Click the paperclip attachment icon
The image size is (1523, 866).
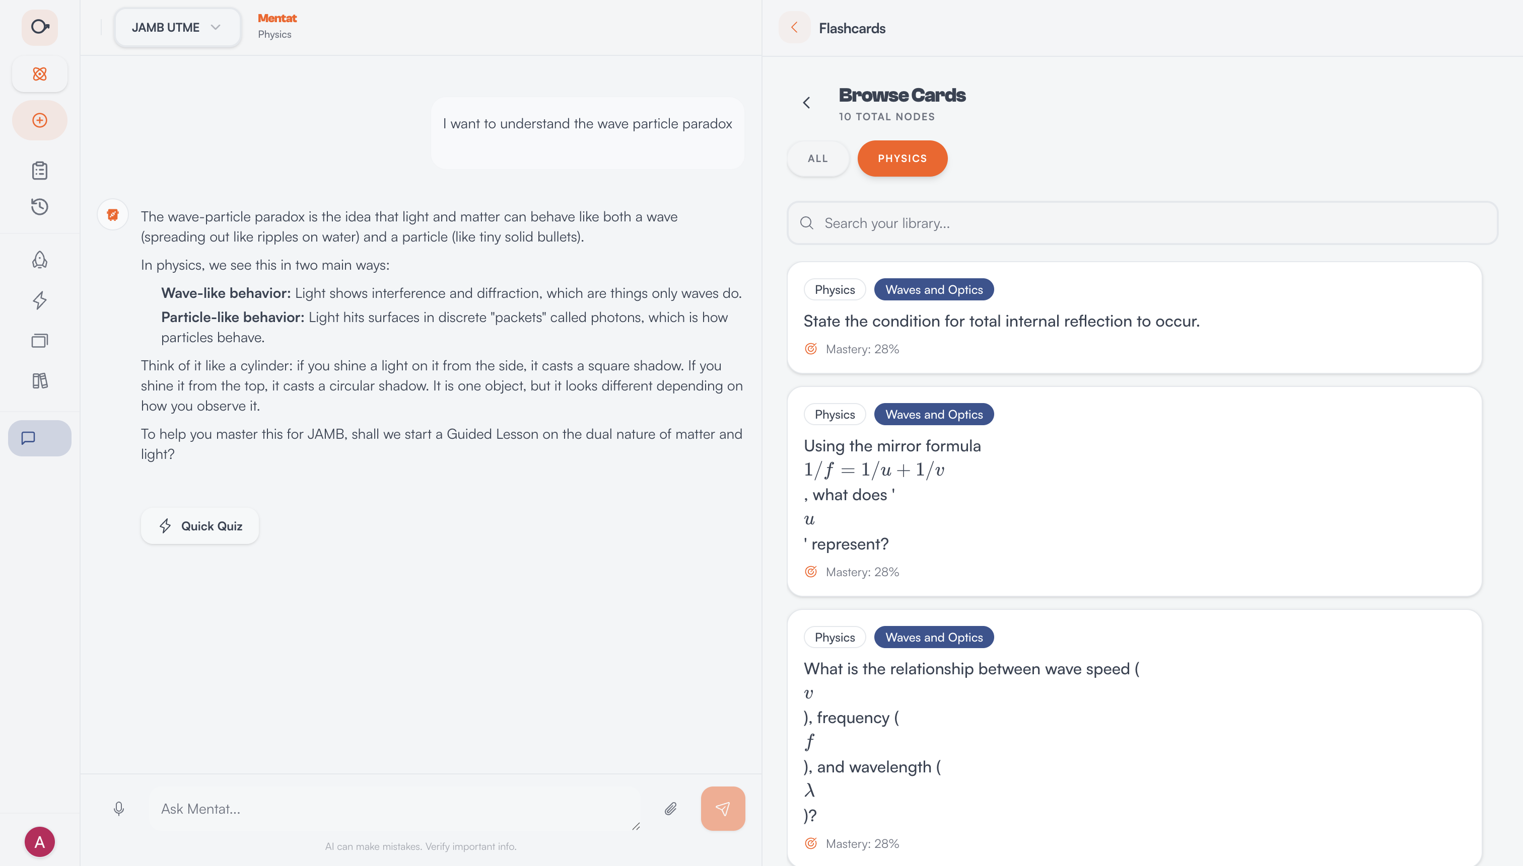tap(671, 809)
